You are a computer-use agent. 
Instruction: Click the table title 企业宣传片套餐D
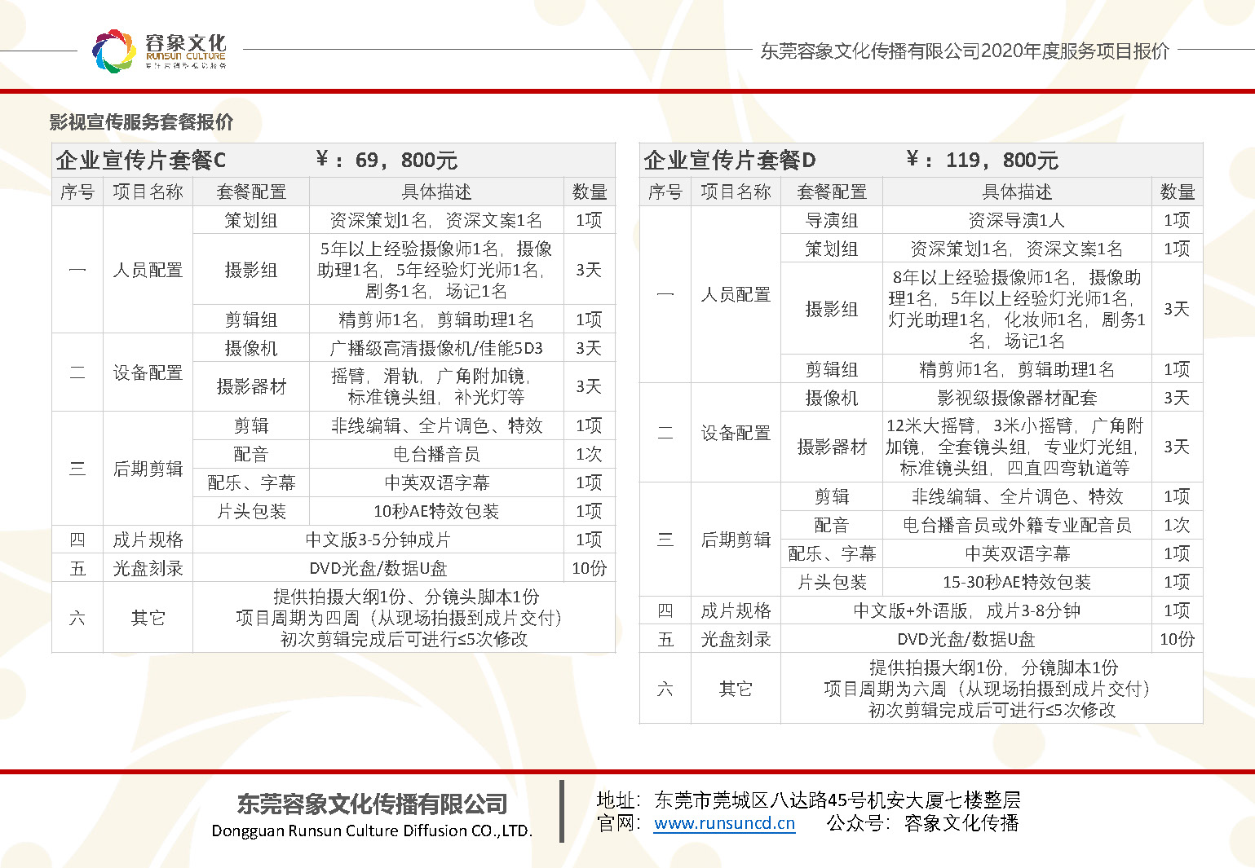[729, 161]
